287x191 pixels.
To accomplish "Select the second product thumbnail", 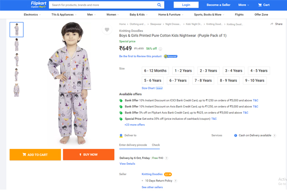I will 17,45.
